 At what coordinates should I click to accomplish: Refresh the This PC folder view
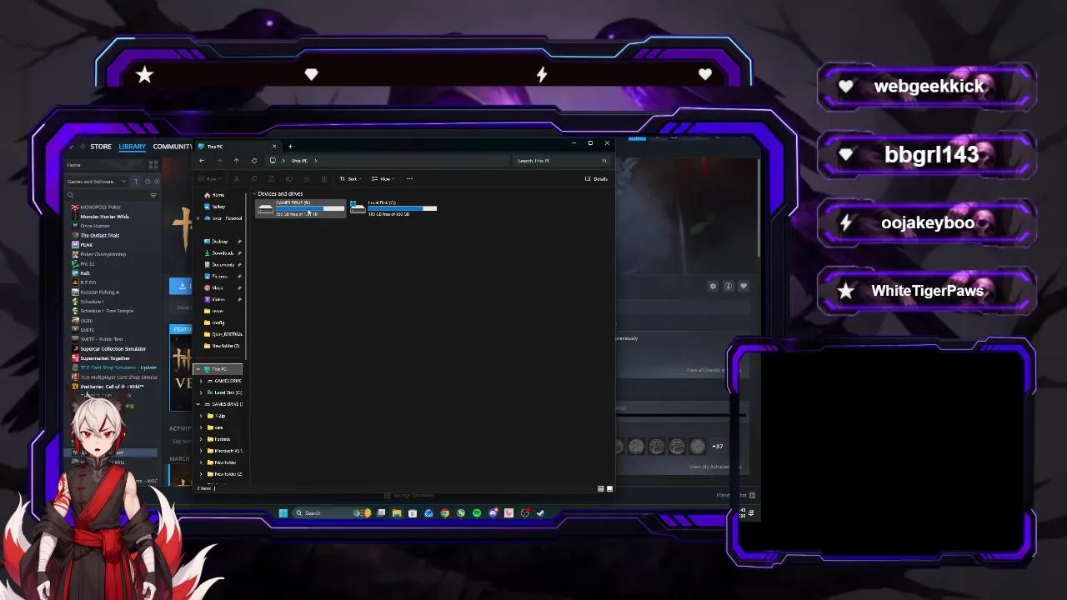tap(254, 161)
